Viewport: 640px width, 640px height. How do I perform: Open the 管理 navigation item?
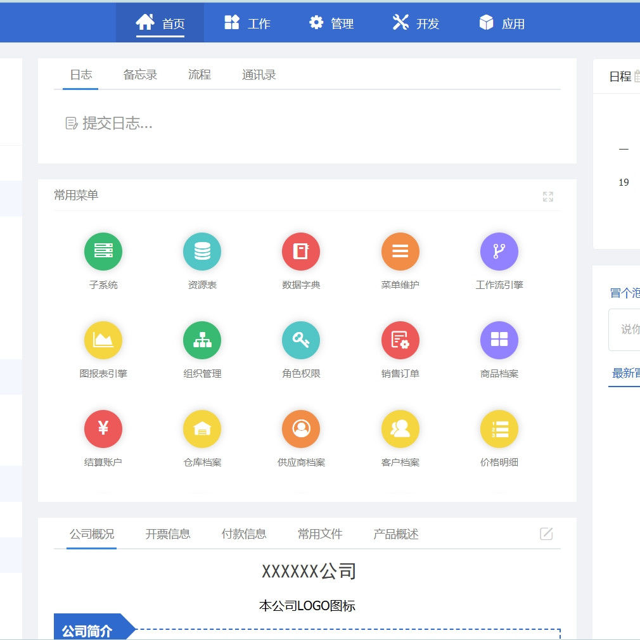click(x=331, y=23)
